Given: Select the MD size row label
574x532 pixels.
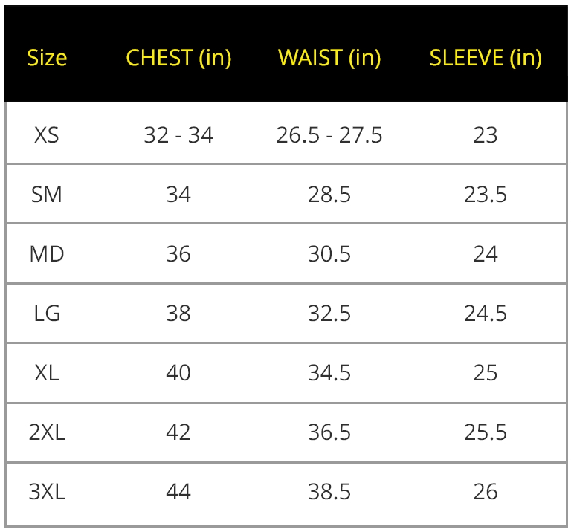Looking at the screenshot, I should pos(47,254).
